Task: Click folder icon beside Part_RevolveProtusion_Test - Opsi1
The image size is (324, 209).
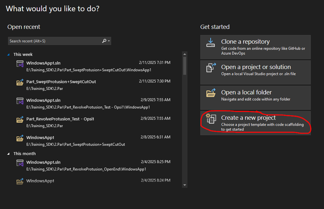Action: 20,119
